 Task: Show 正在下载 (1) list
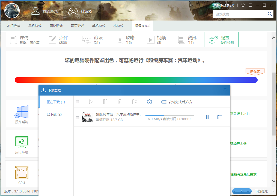click(56, 102)
